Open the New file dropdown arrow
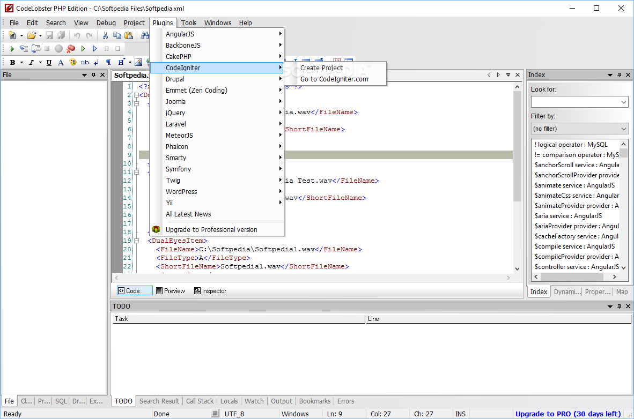This screenshot has height=419, width=634. click(x=21, y=35)
